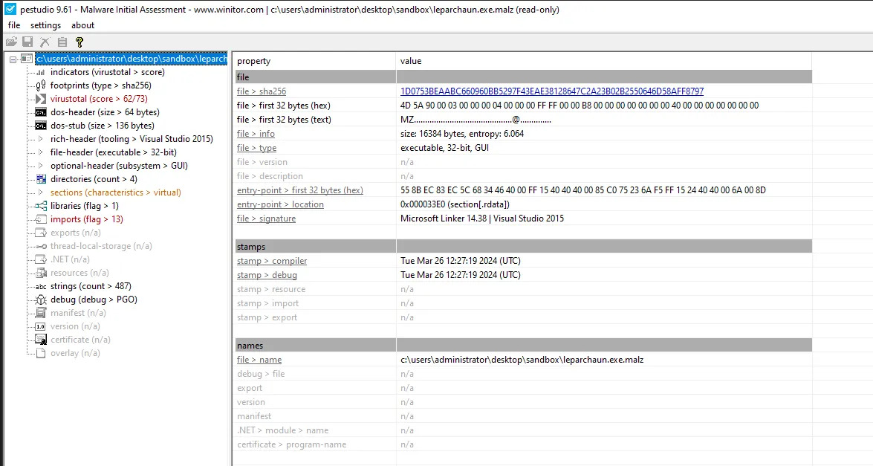This screenshot has width=873, height=466.
Task: Collapse the root file tree node
Action: coord(13,59)
